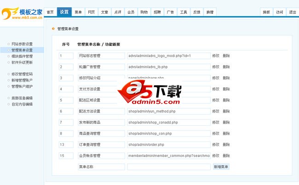The height and width of the screenshot is (185, 299).
Task: Open 自定内容编辑 in the sidebar
Action: point(22,104)
